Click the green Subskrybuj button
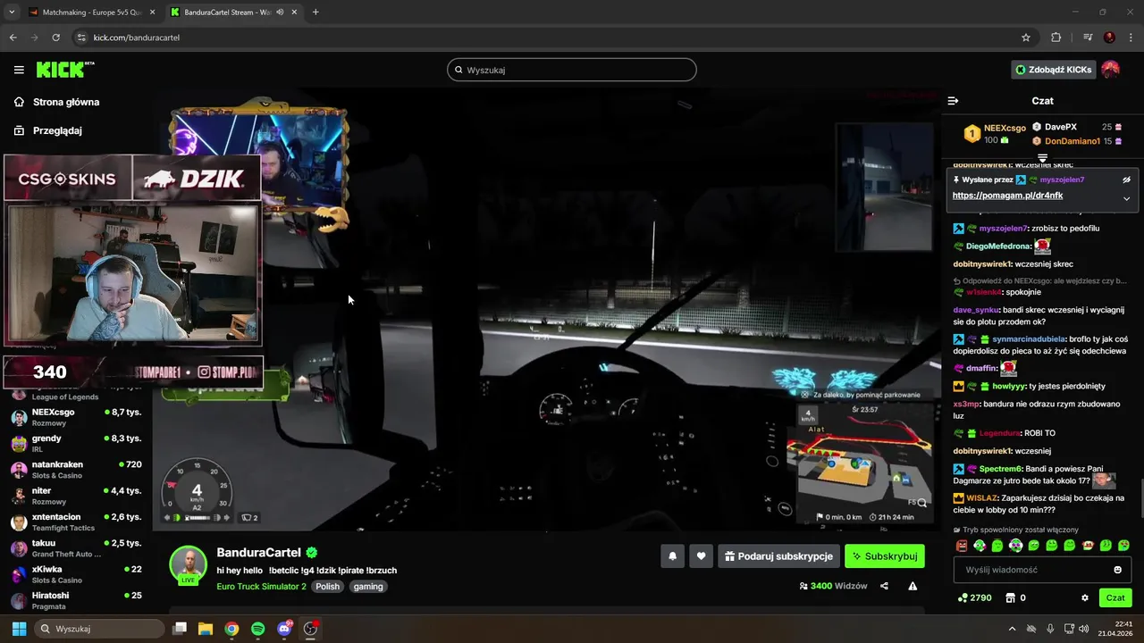The height and width of the screenshot is (643, 1144). pos(885,556)
